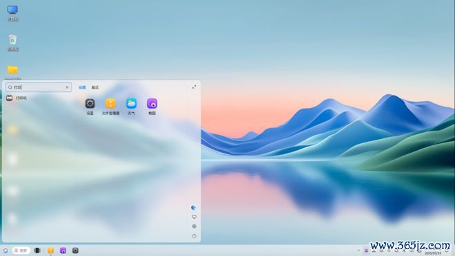Expand launcher to fullscreen mode

(194, 87)
